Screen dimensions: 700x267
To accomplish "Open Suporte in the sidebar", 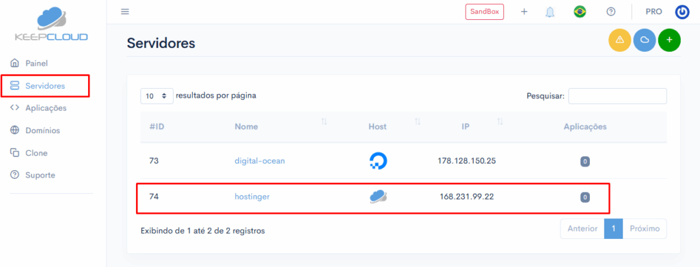I will point(40,175).
